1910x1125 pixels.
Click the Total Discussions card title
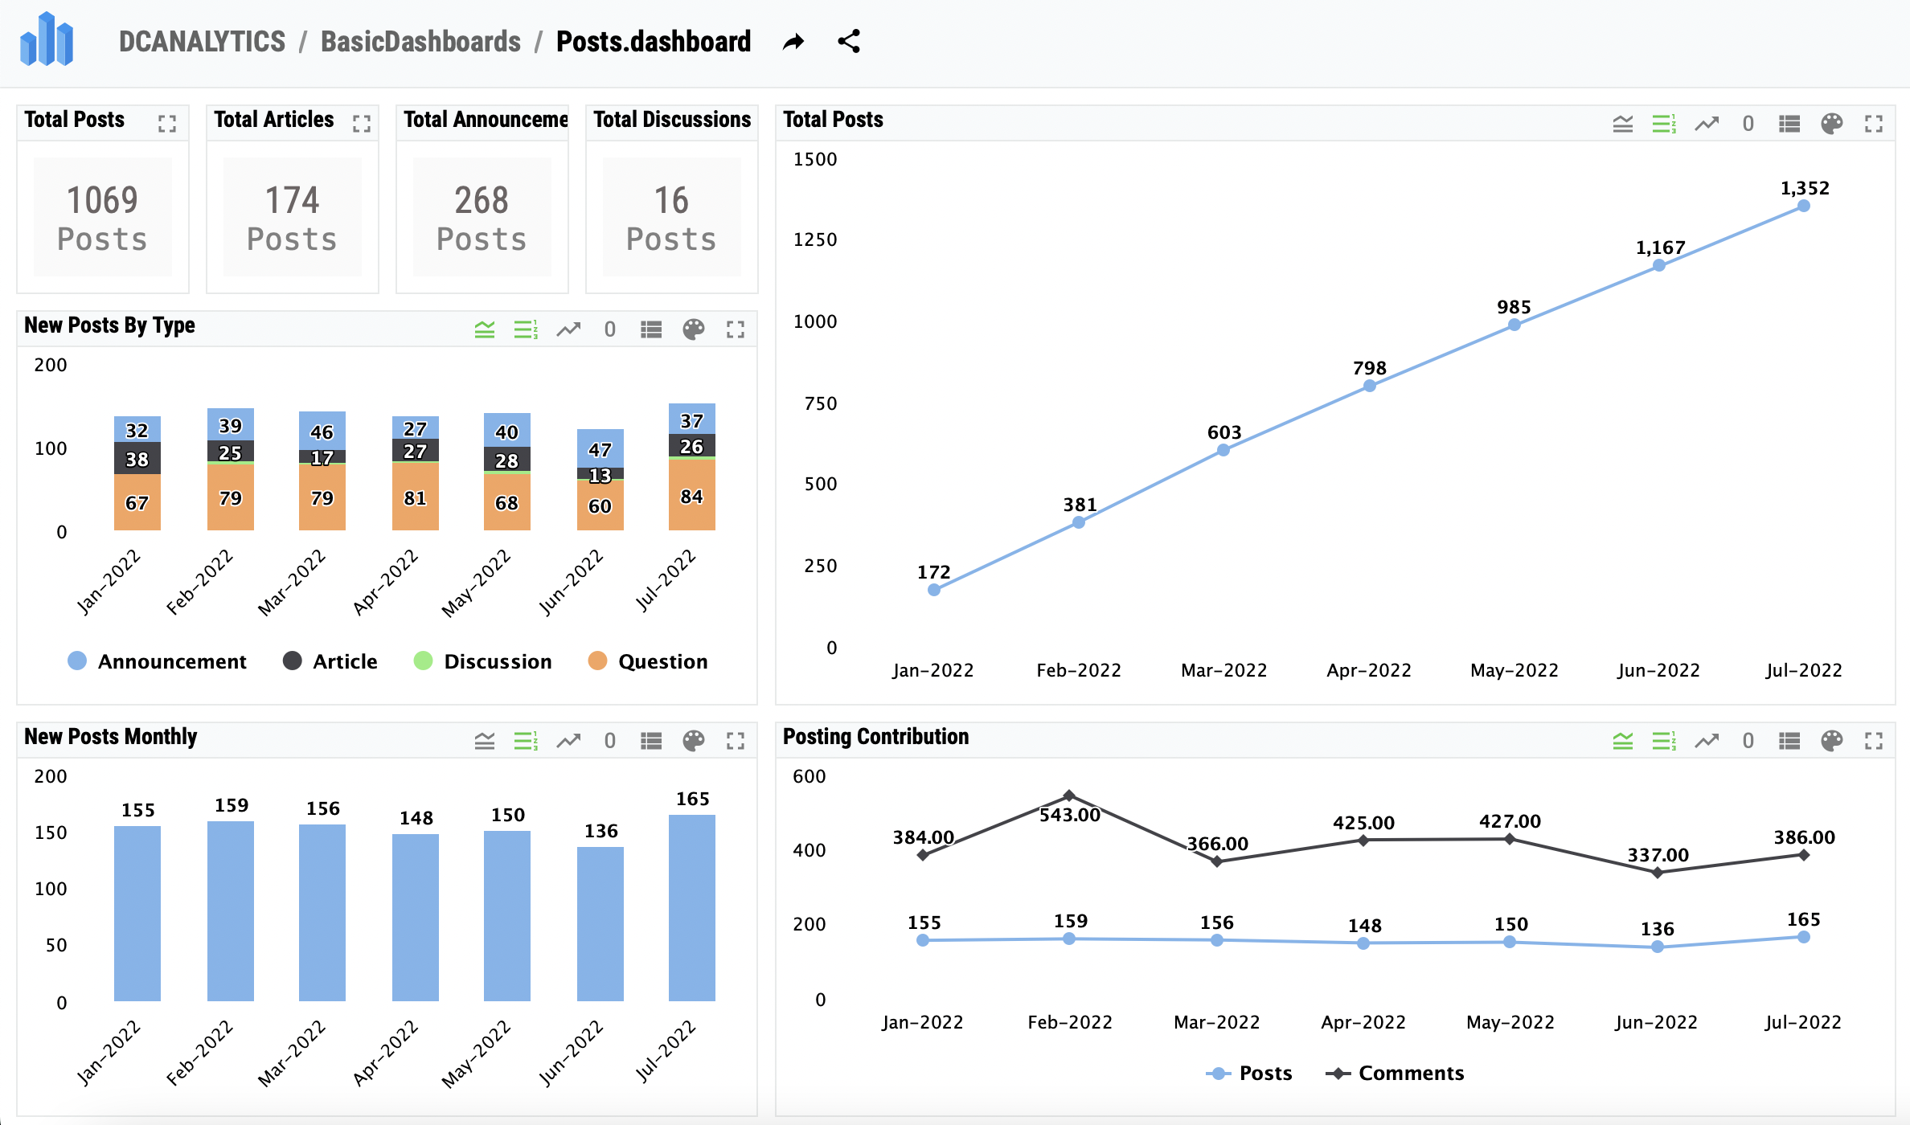672,120
